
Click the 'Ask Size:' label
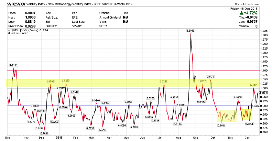(52, 17)
